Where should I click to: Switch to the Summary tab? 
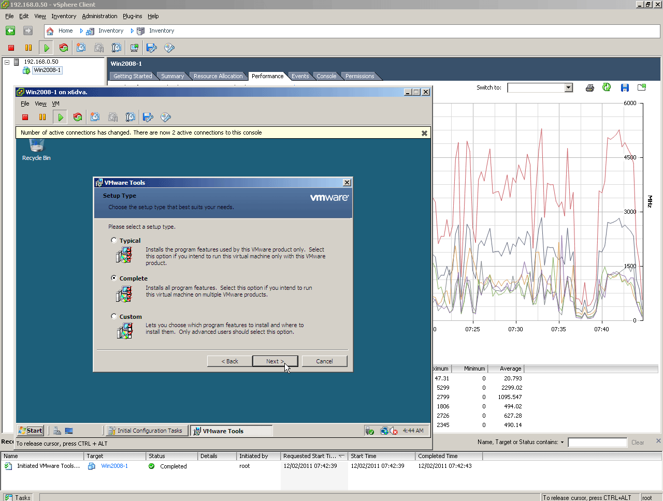click(x=172, y=76)
